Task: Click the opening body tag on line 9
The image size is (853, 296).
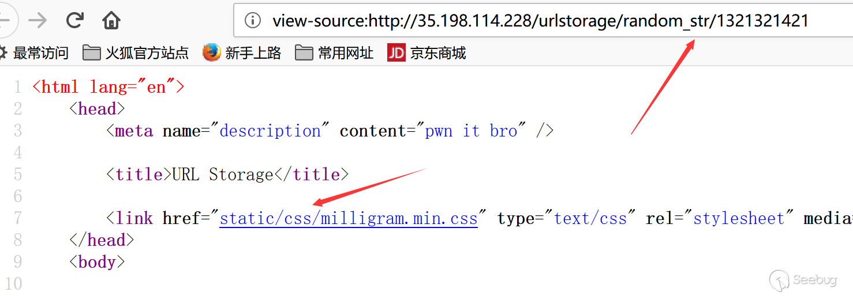Action: tap(97, 262)
